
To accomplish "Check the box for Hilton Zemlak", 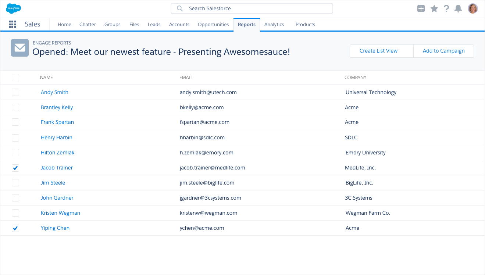I will (15, 153).
